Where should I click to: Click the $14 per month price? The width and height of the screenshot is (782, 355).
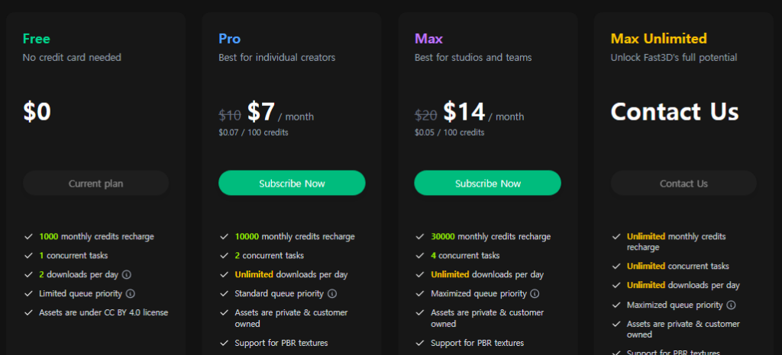pyautogui.click(x=464, y=112)
